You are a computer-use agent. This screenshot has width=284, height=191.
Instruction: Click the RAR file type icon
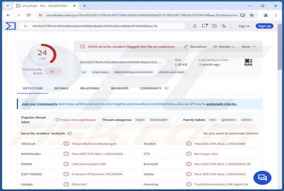(248, 62)
